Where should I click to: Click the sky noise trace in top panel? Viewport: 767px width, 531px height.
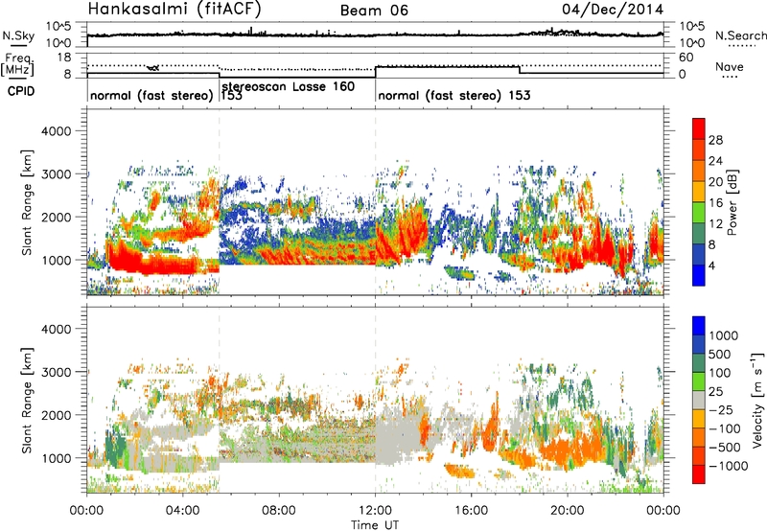pyautogui.click(x=375, y=35)
